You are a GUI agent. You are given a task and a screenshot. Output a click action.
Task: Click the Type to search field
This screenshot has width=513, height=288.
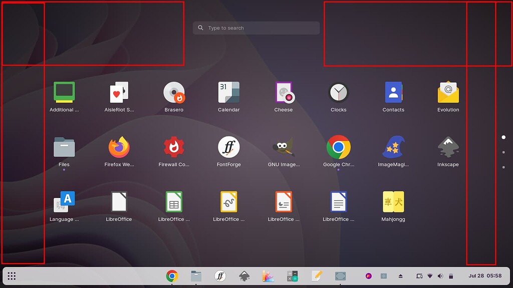pyautogui.click(x=256, y=28)
